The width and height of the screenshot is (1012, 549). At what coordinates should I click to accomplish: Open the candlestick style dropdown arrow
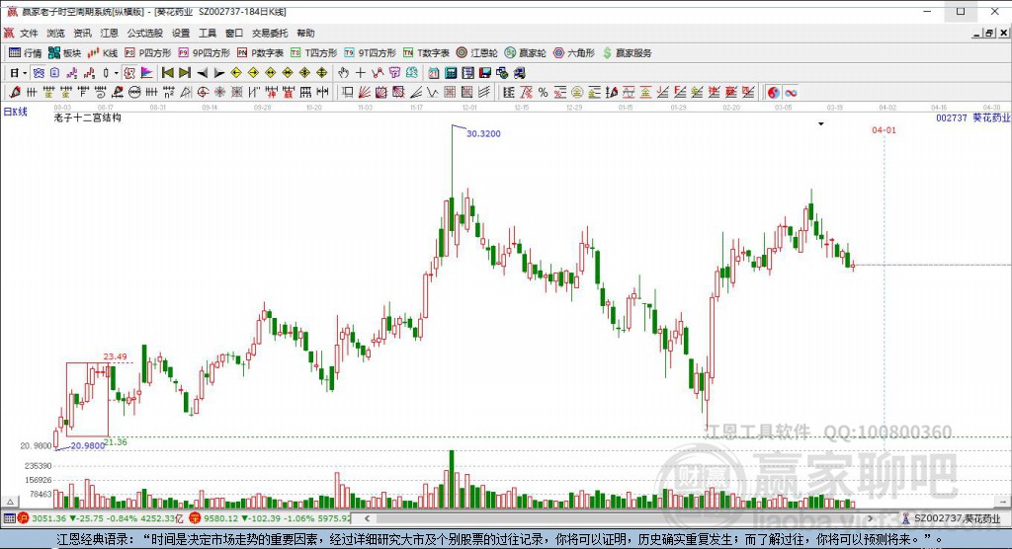pyautogui.click(x=117, y=73)
